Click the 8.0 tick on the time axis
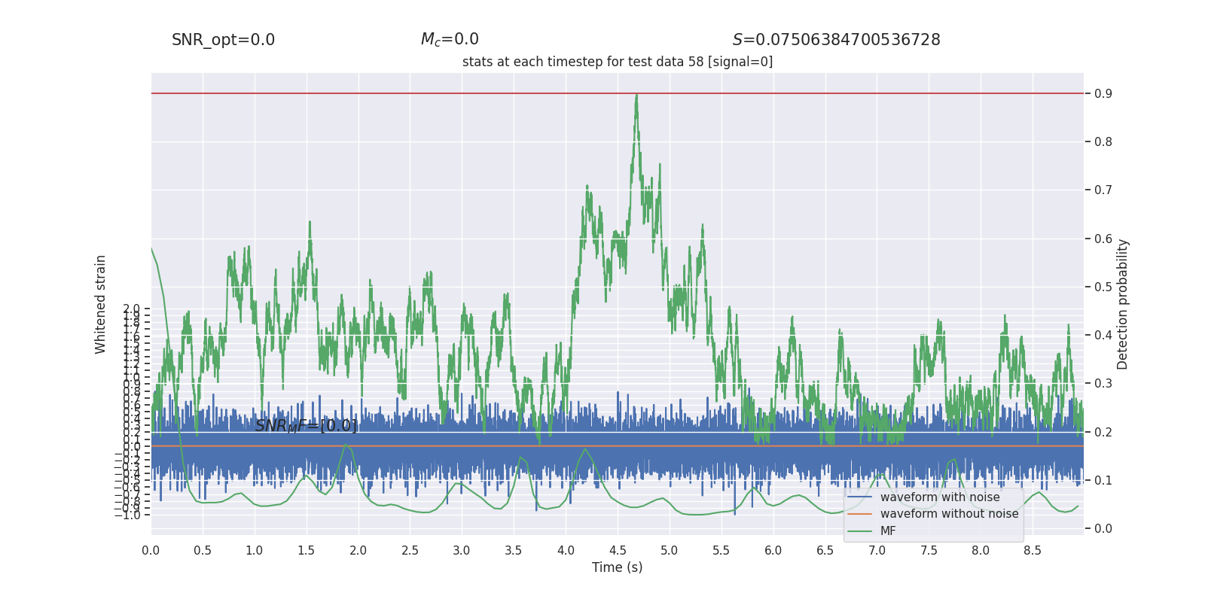 pos(981,551)
